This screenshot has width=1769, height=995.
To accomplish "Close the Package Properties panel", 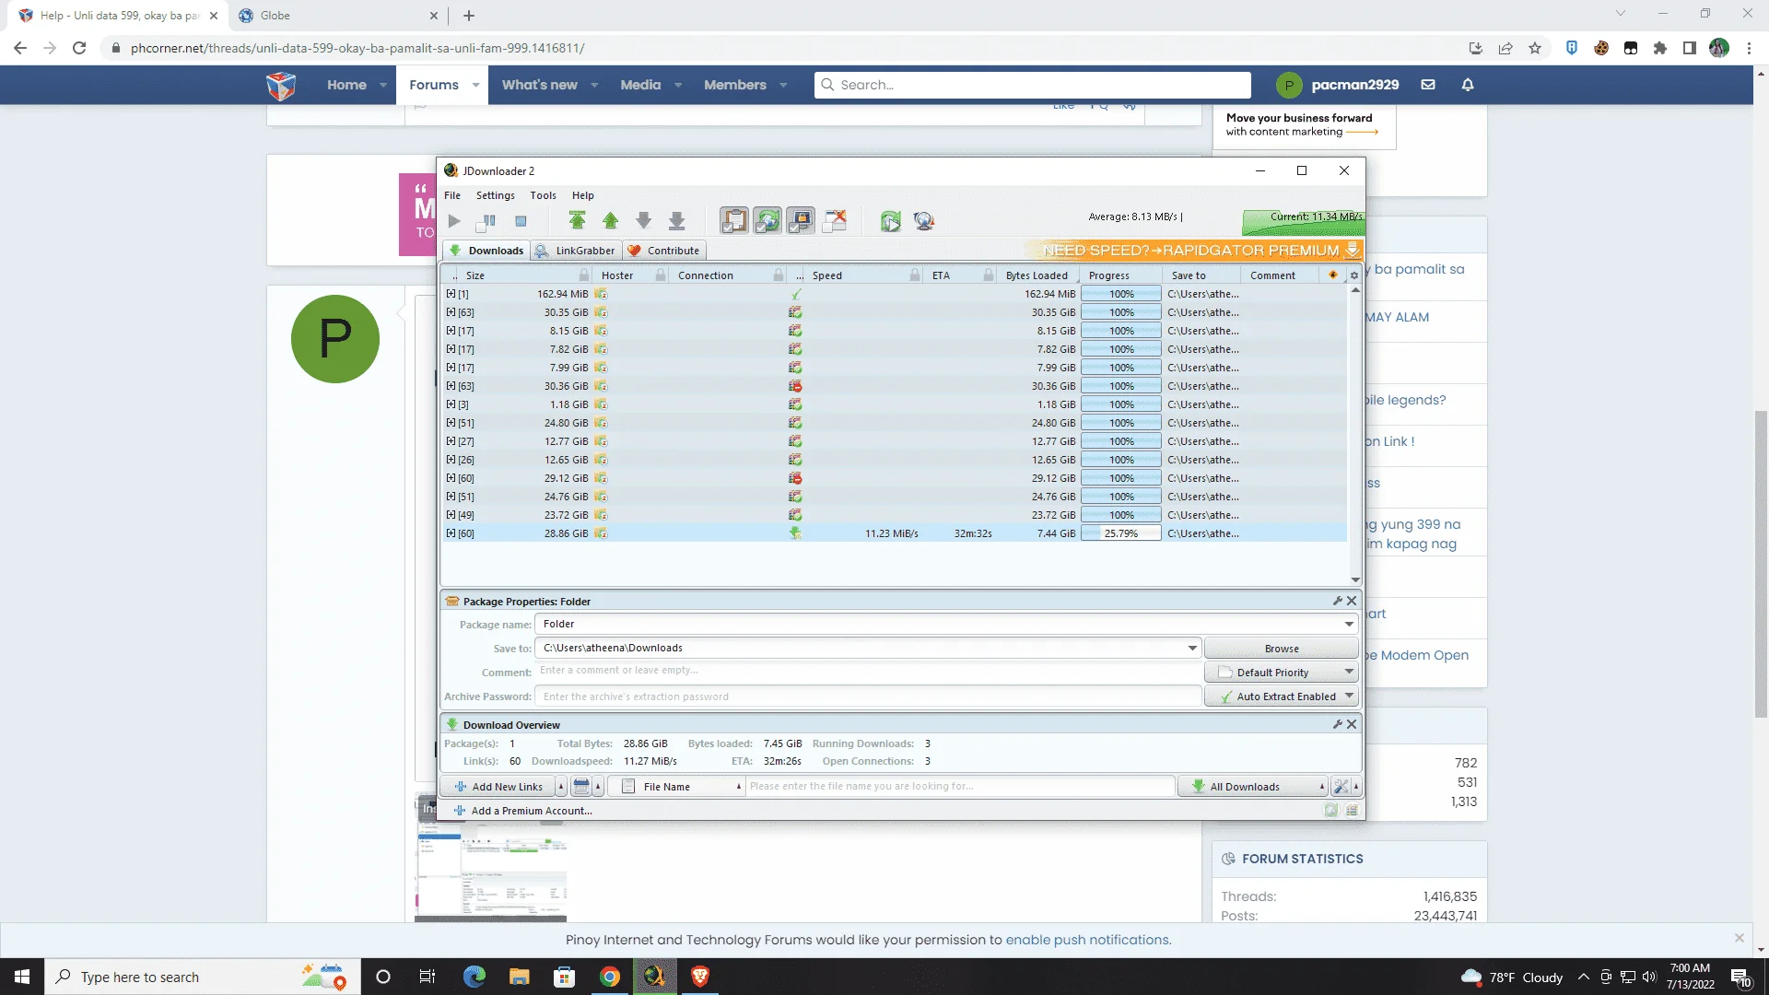I will click(1352, 601).
